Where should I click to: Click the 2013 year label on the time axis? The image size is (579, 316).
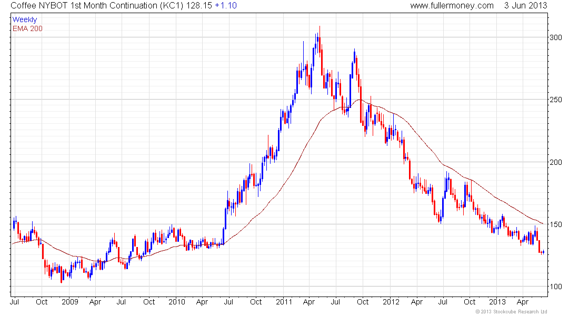click(x=497, y=302)
